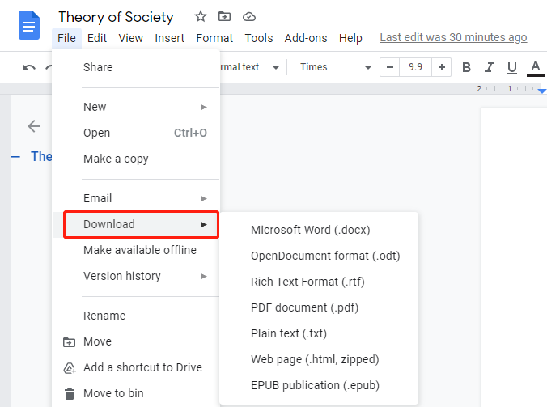The width and height of the screenshot is (547, 407).
Task: Toggle Italic formatting
Action: pyautogui.click(x=489, y=67)
